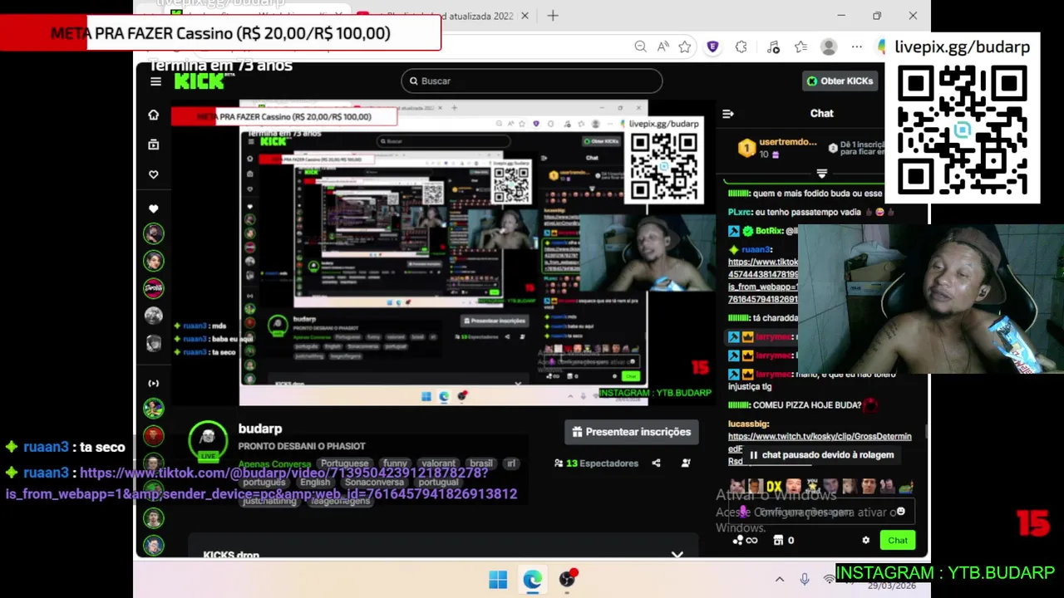Resume paused chat scrolling

[x=822, y=455]
